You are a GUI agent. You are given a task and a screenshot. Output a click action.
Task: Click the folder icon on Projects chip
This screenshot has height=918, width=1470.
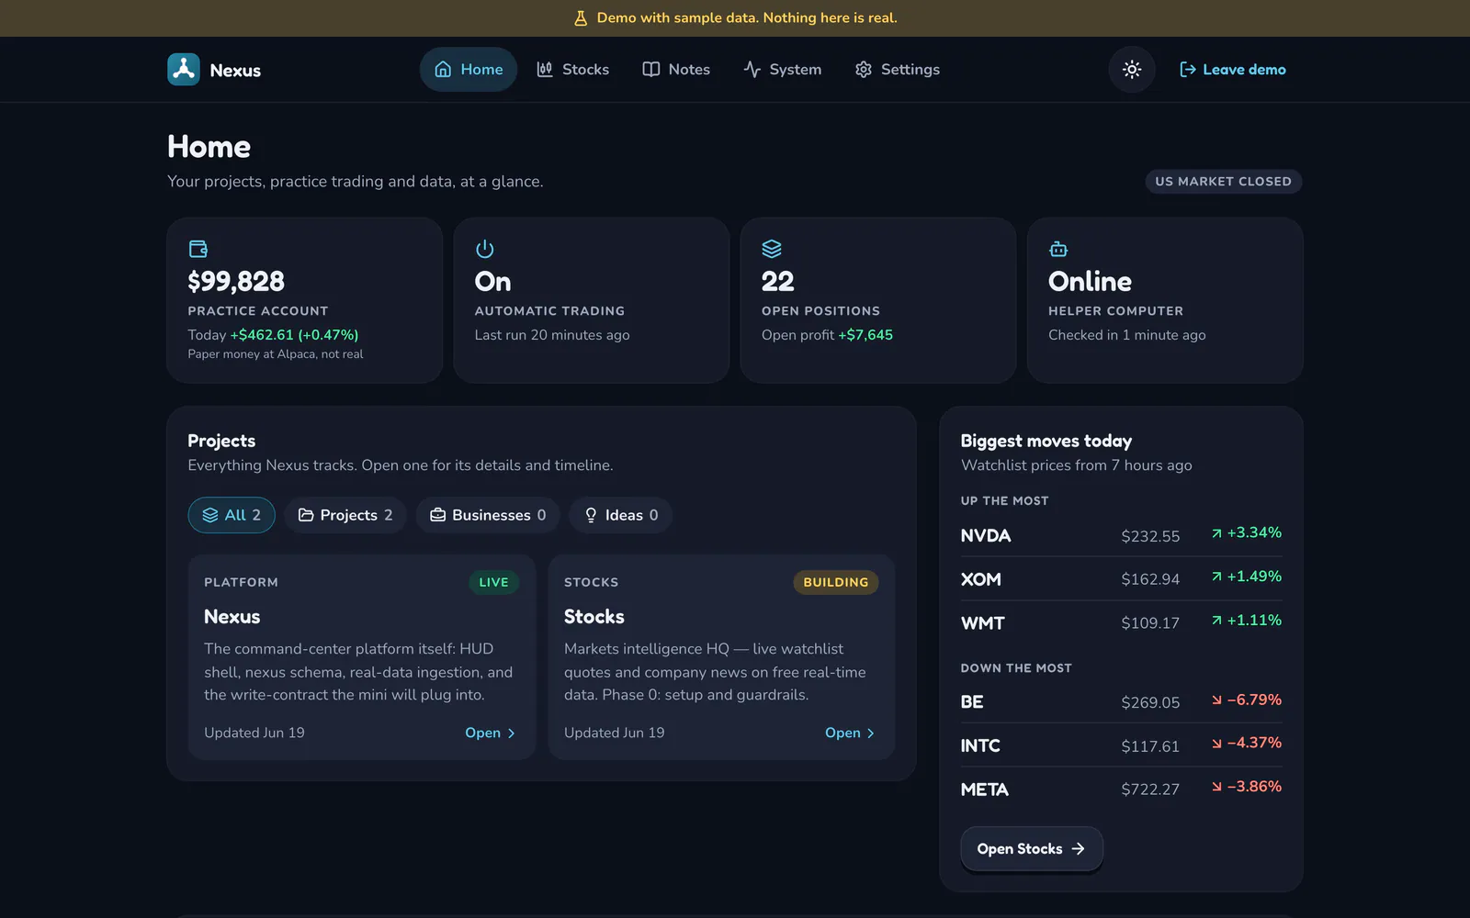pyautogui.click(x=306, y=515)
